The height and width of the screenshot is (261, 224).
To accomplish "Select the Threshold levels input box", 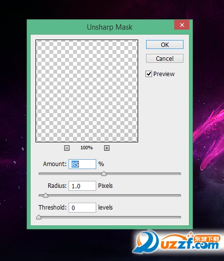I will point(82,208).
